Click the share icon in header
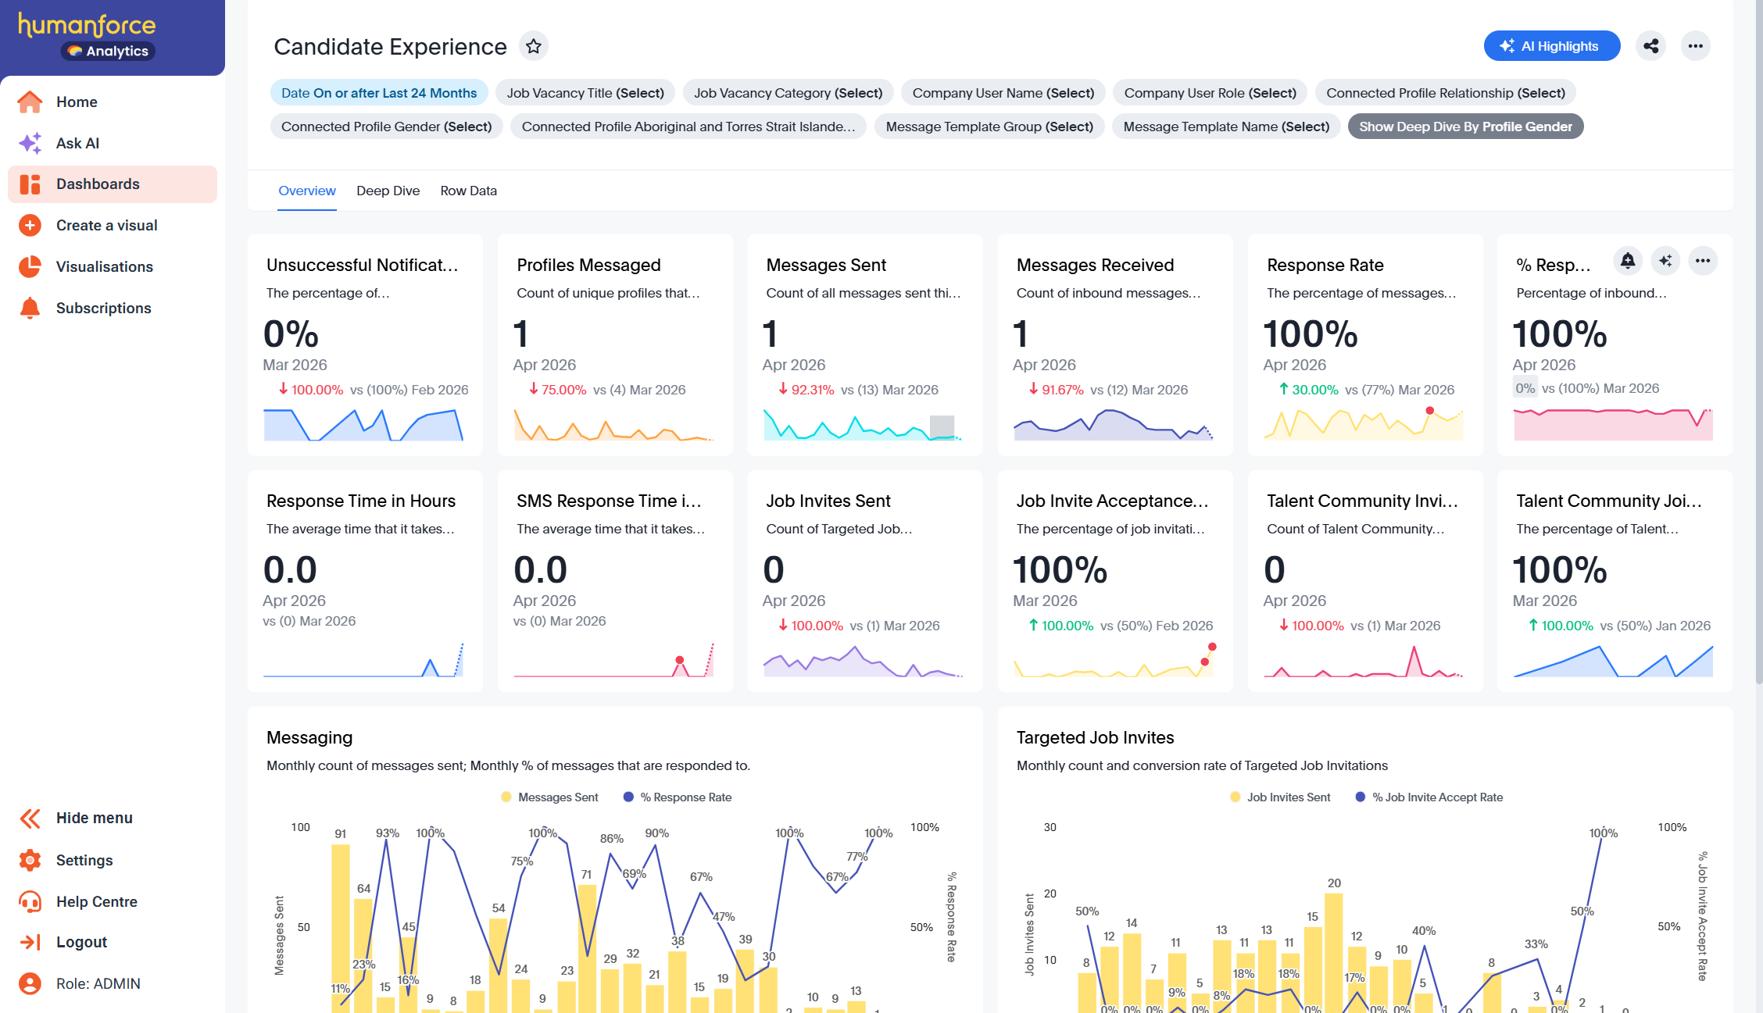The height and width of the screenshot is (1013, 1763). (x=1650, y=46)
